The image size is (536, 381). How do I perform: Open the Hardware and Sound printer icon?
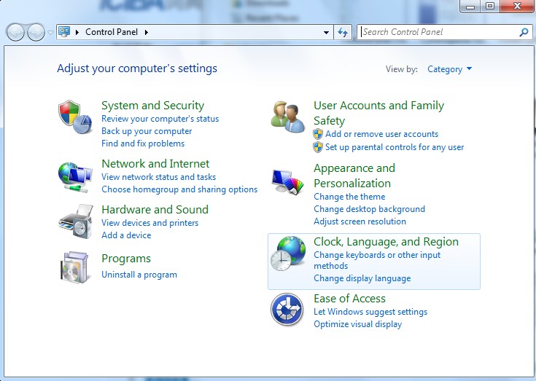coord(76,221)
